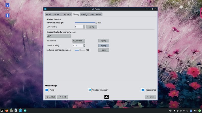This screenshot has width=202, height=113.
Task: Open the MX start menu in taskbar
Action: point(2,110)
